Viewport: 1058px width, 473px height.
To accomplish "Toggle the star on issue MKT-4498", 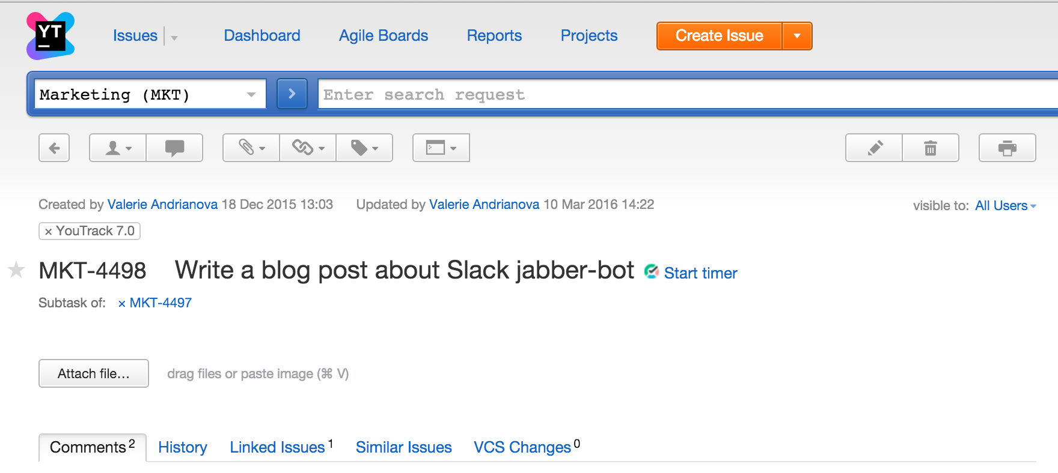I will tap(16, 270).
